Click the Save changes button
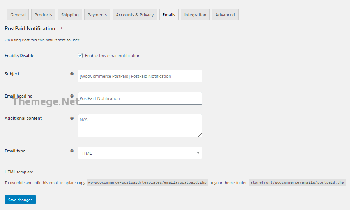 point(20,199)
